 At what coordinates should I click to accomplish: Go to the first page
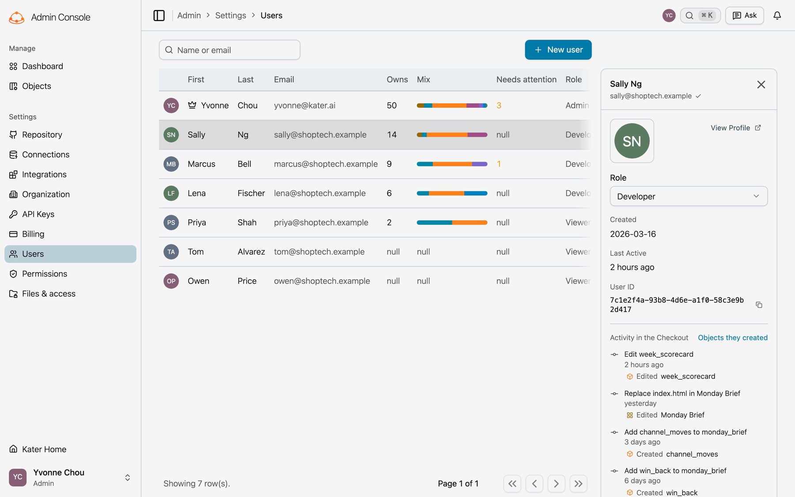512,484
